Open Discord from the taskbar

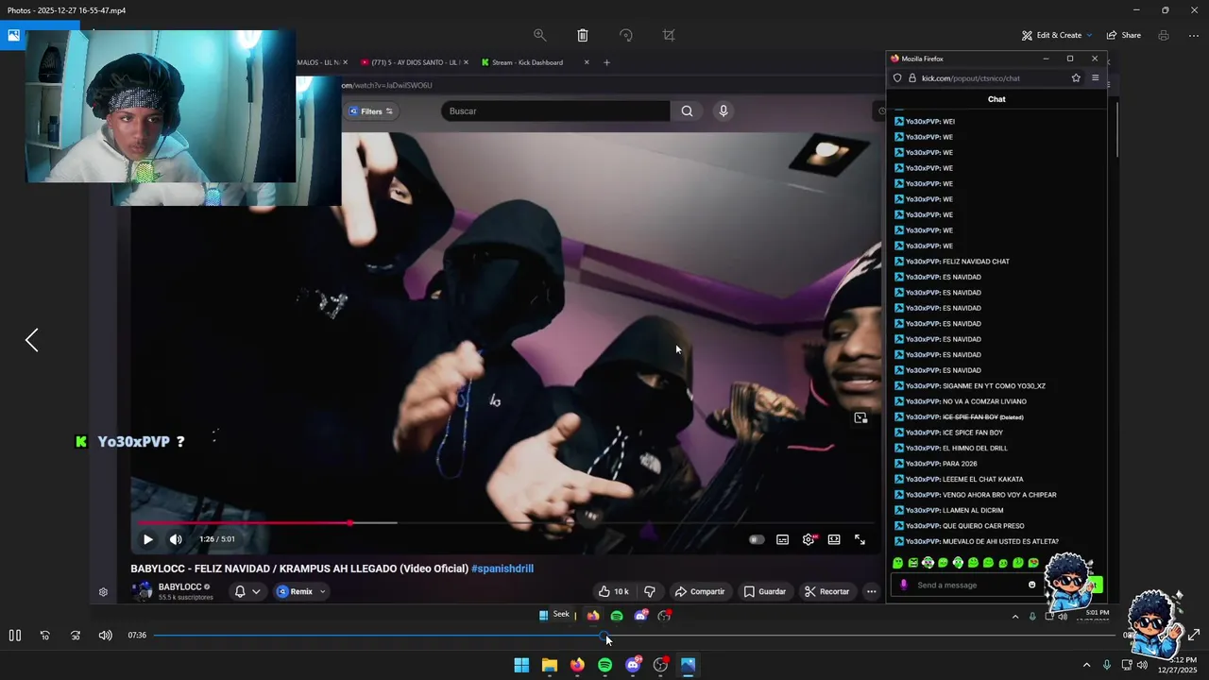click(x=633, y=665)
